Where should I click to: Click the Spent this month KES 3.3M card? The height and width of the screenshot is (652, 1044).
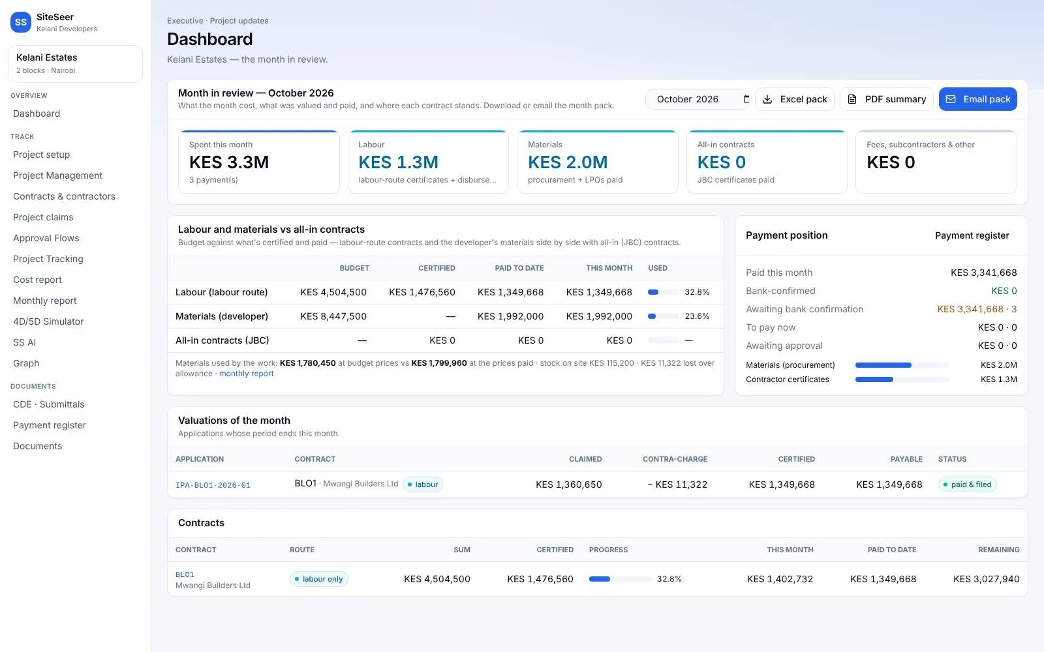pos(259,162)
